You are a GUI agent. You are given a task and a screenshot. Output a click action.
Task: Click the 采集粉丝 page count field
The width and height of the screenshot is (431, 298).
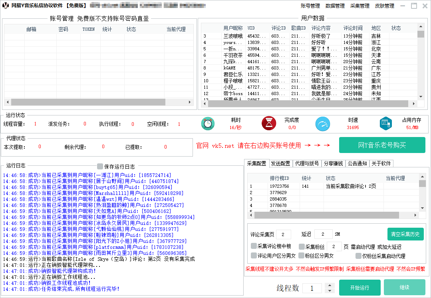tap(334, 246)
